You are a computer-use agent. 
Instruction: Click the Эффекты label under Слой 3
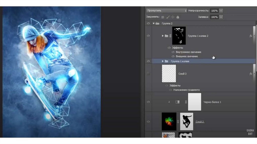click(175, 86)
